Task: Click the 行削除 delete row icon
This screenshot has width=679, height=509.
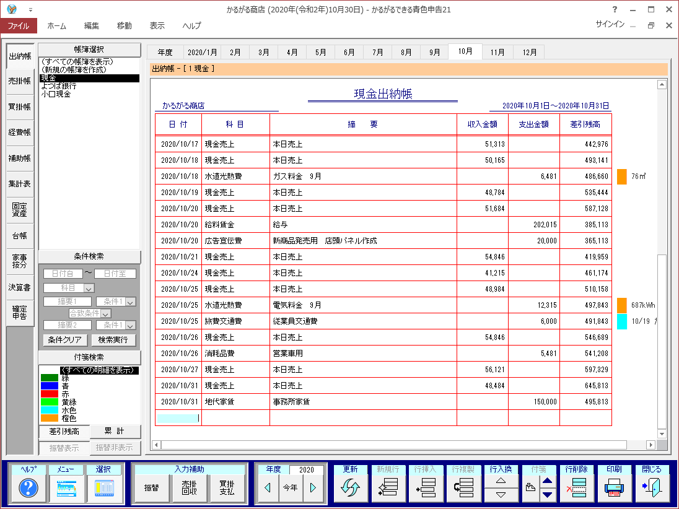Action: 576,488
